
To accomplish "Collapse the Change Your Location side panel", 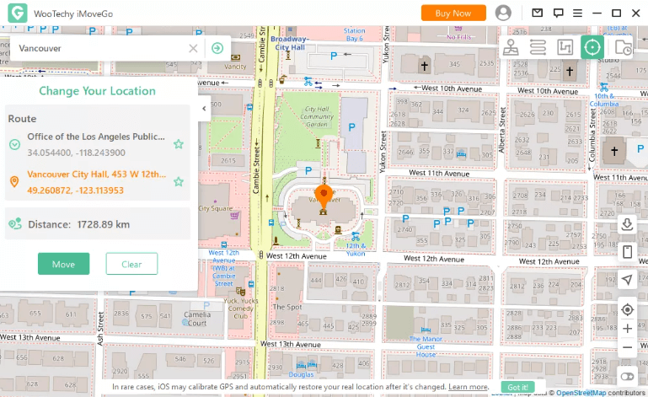I will [204, 109].
